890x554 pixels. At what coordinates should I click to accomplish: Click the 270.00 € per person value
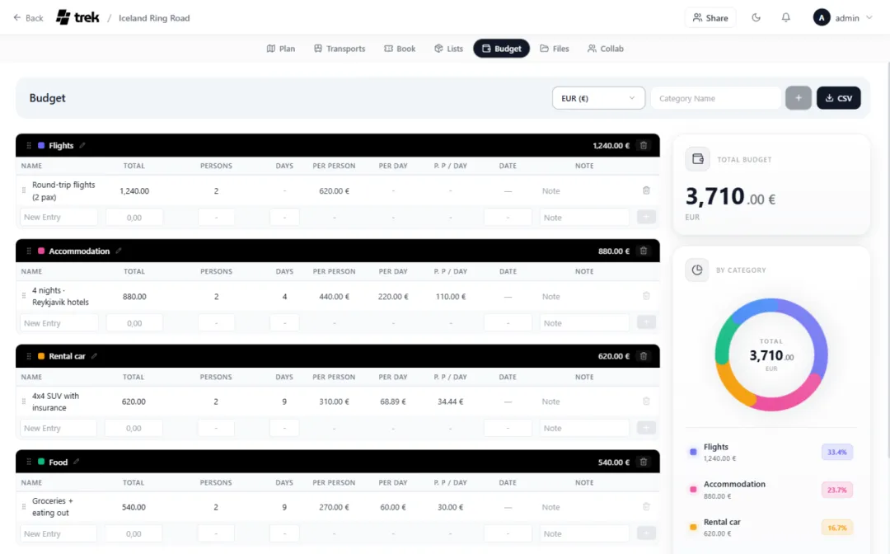coord(334,507)
